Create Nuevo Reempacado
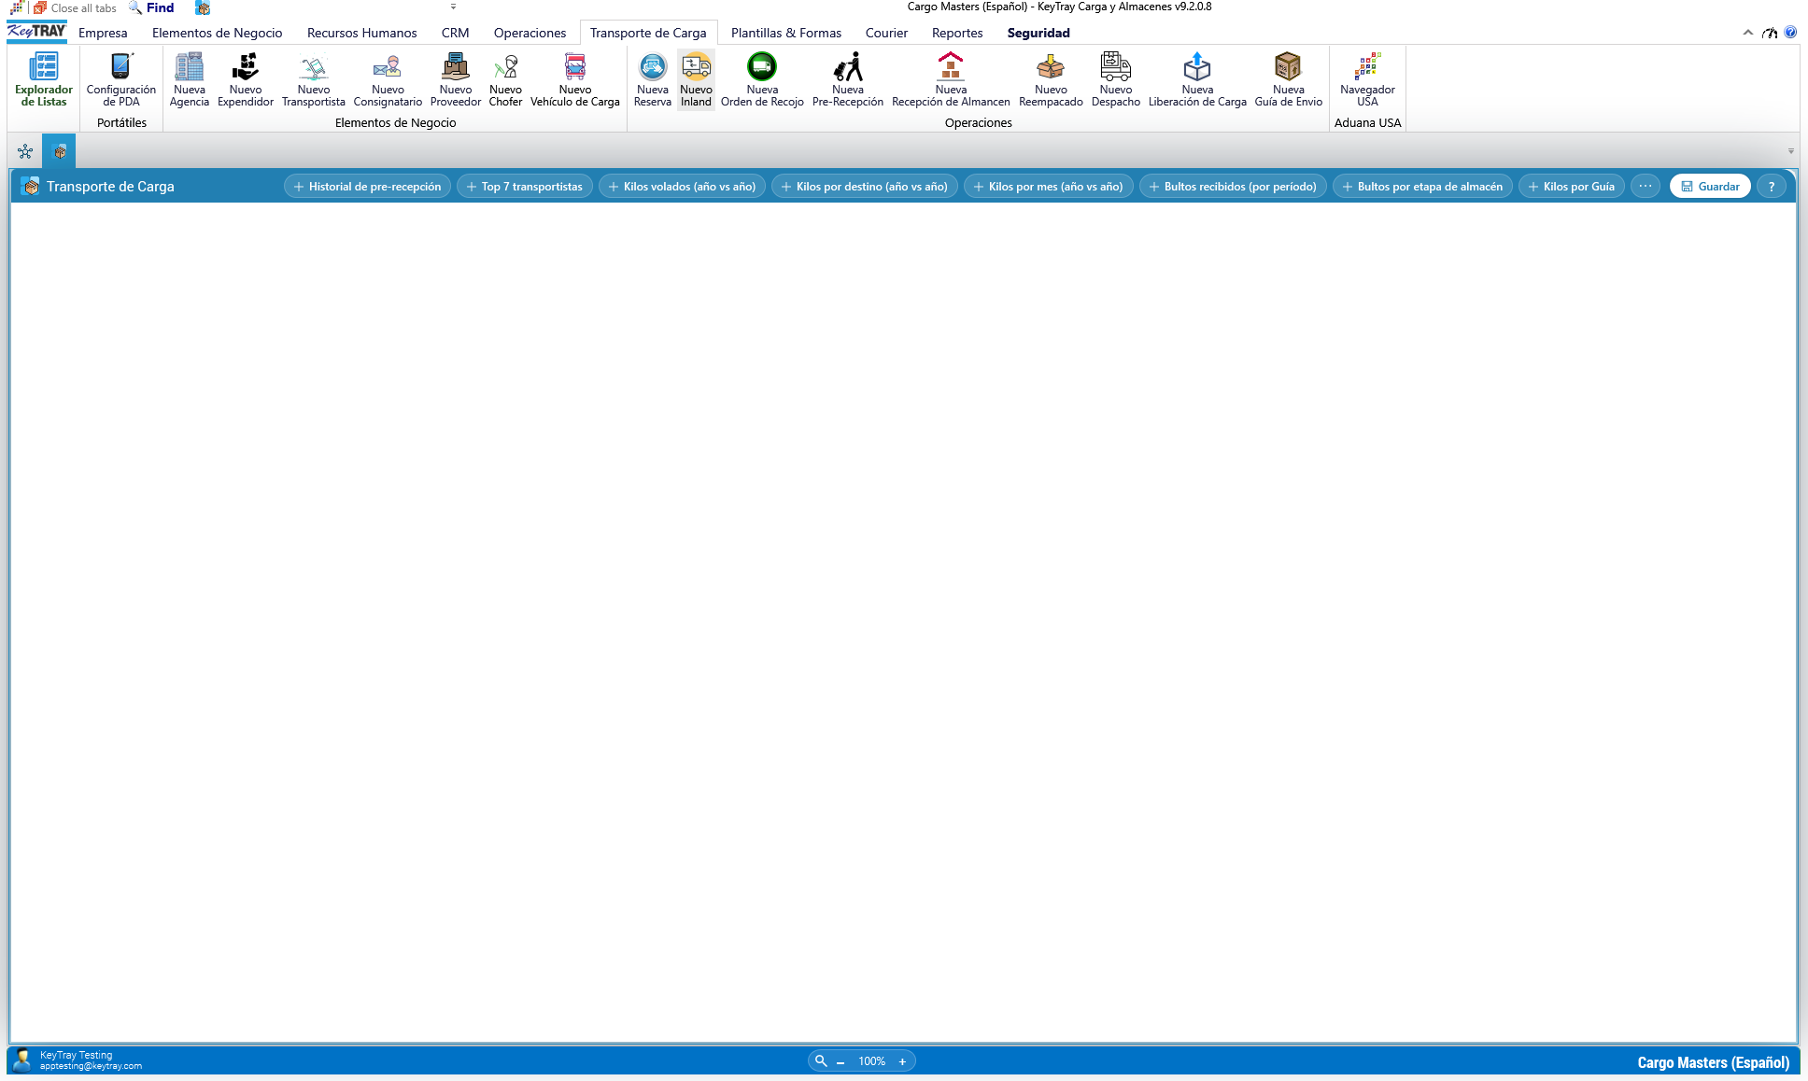This screenshot has width=1808, height=1081. pyautogui.click(x=1051, y=79)
